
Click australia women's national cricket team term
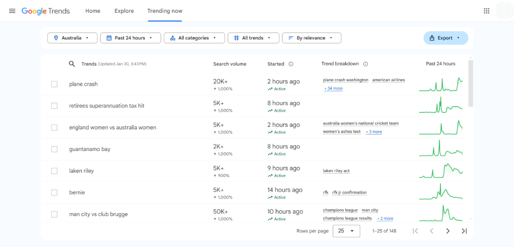(361, 123)
